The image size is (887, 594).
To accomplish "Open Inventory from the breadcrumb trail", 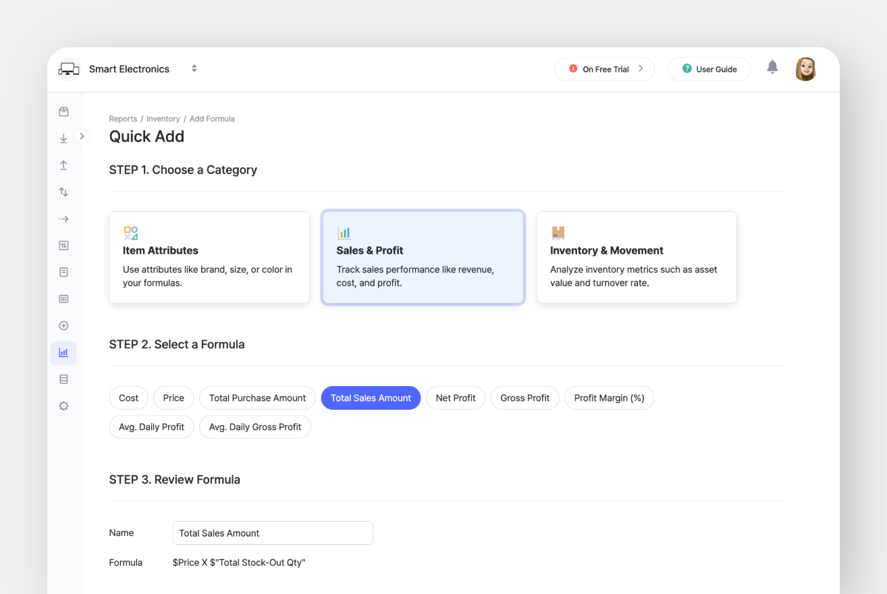I will click(163, 118).
